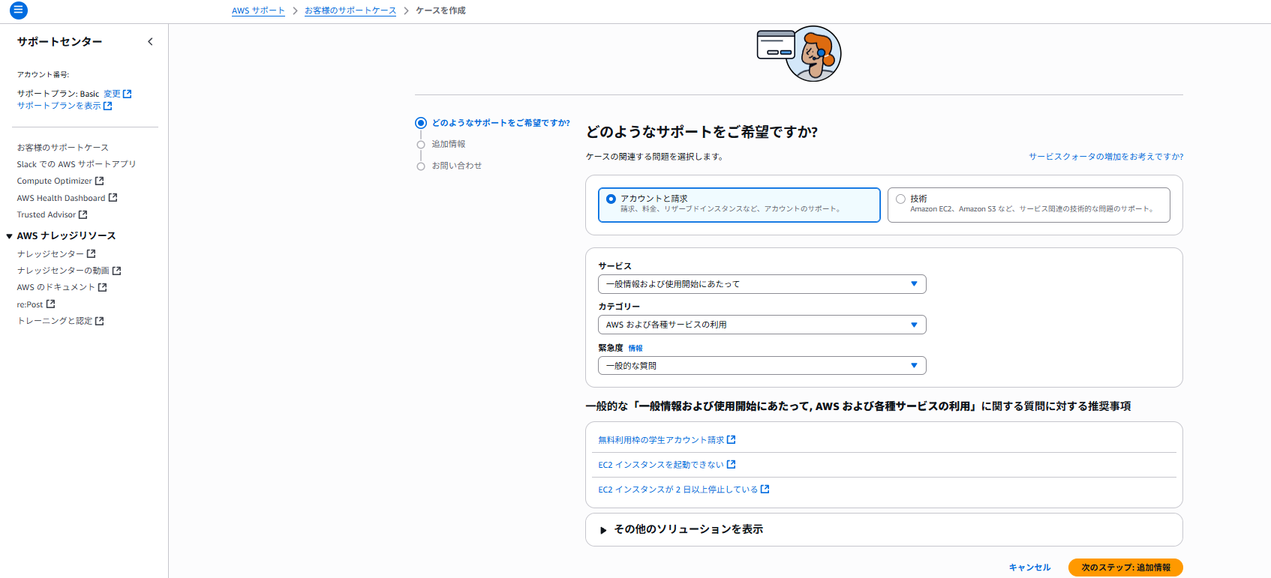Click the external link icon beside サポートプランを表示
This screenshot has width=1271, height=578.
tap(108, 106)
